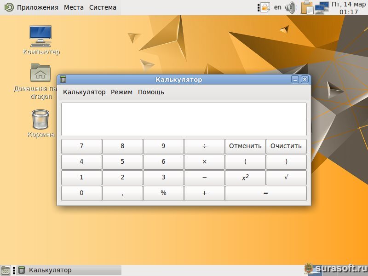
Task: Click the 0 digit button
Action: (81, 193)
